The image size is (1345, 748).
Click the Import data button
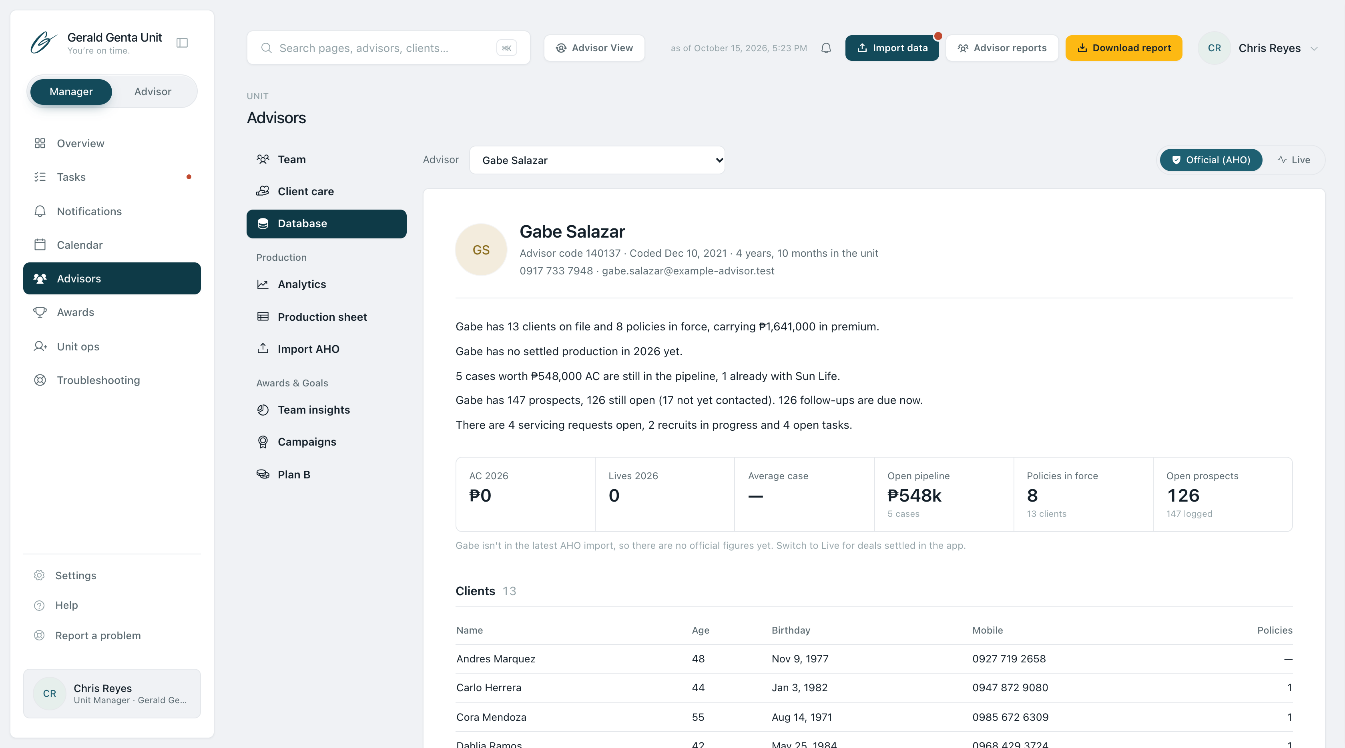point(892,48)
